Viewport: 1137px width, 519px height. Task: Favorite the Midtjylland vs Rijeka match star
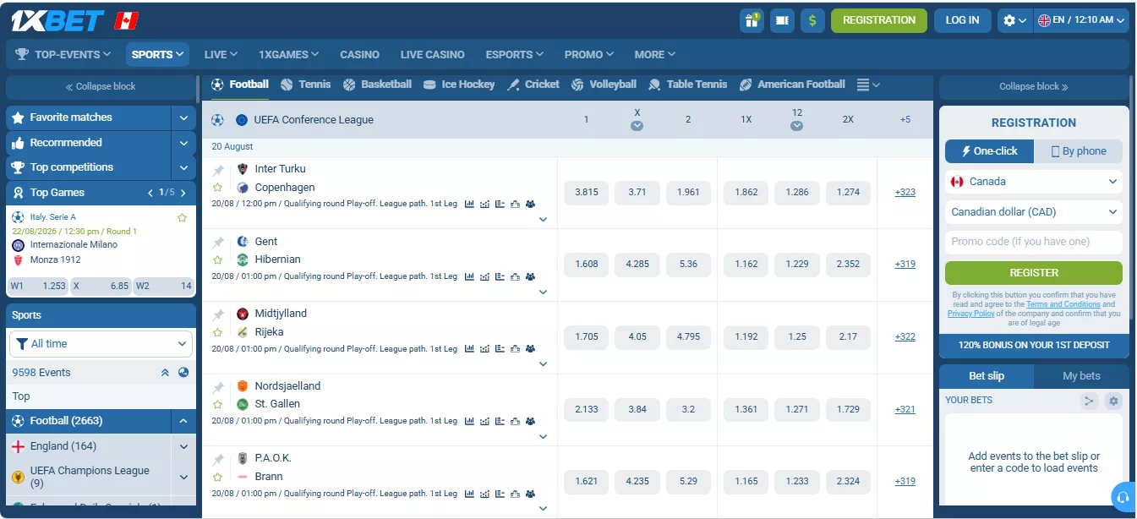click(218, 332)
